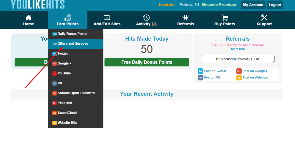This screenshot has width=295, height=154.
Task: Click the Become Premium! link
Action: [220, 5]
